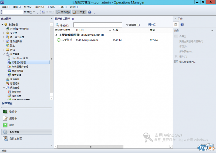Open the 工具(T) menu
The height and width of the screenshot is (153, 216).
(x=63, y=7)
